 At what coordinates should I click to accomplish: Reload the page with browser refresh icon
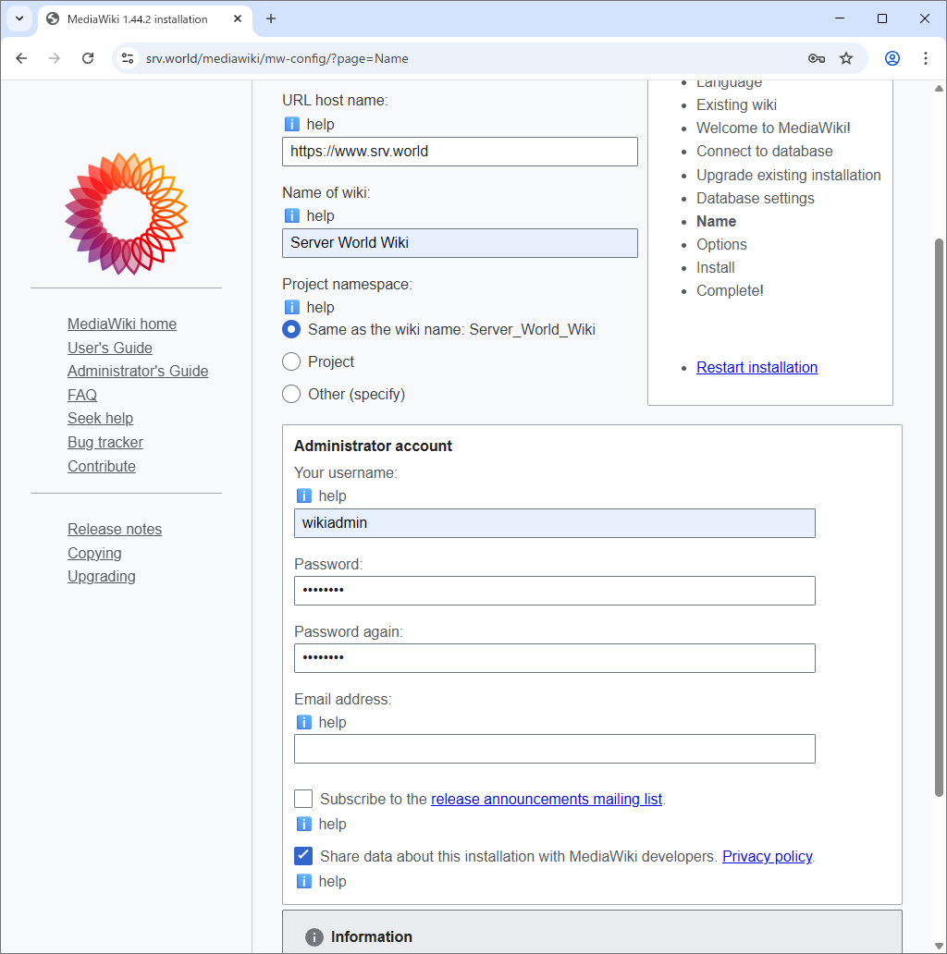(x=88, y=58)
